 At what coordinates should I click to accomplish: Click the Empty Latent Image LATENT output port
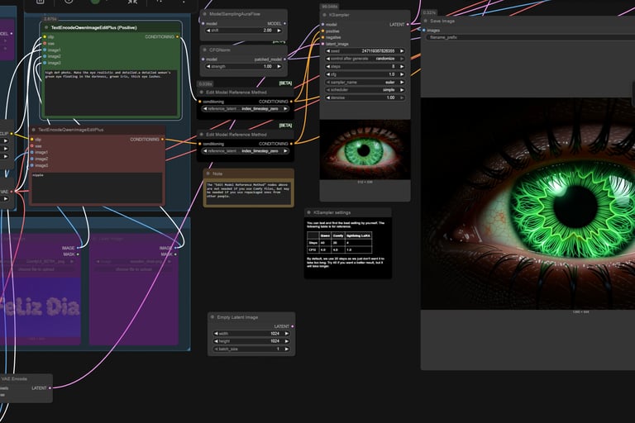tap(293, 326)
